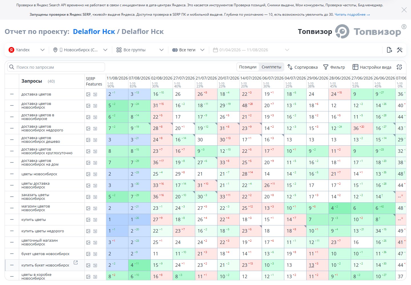
Task: Expand the "Все теги" dropdown
Action: click(188, 50)
